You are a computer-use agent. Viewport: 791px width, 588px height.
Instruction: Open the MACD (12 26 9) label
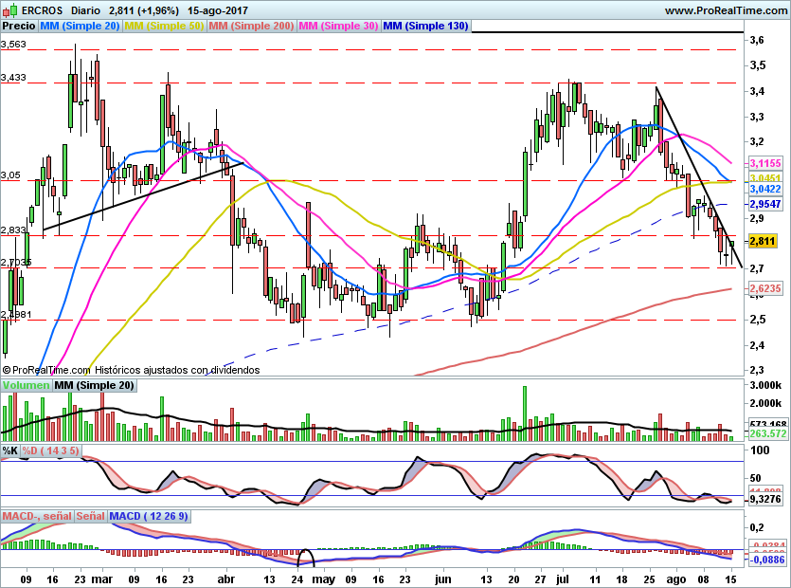pyautogui.click(x=150, y=516)
